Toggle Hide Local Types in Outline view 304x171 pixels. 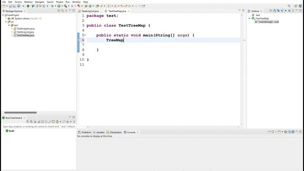(289, 10)
